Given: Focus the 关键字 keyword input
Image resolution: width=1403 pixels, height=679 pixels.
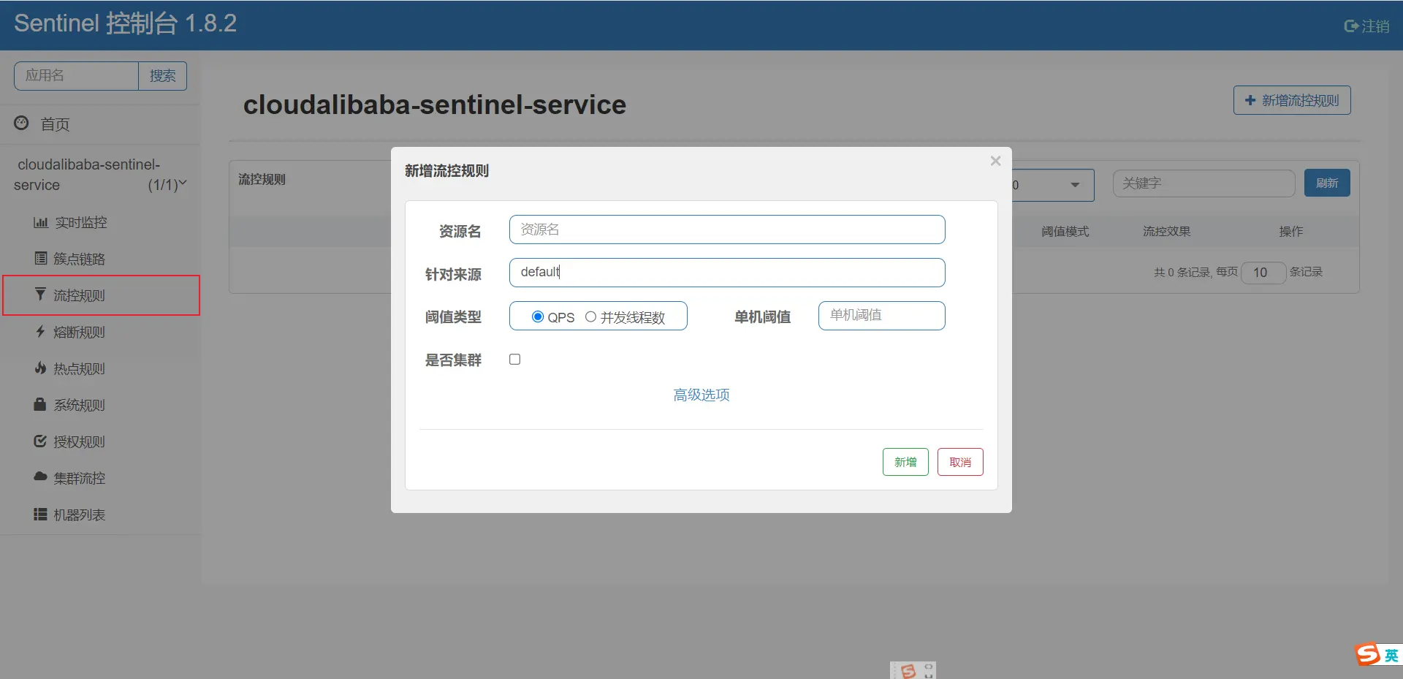Looking at the screenshot, I should pyautogui.click(x=1204, y=183).
